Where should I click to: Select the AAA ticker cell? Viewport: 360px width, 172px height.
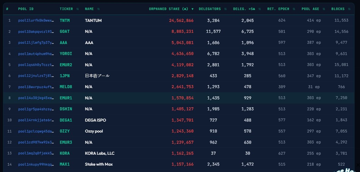click(x=63, y=43)
